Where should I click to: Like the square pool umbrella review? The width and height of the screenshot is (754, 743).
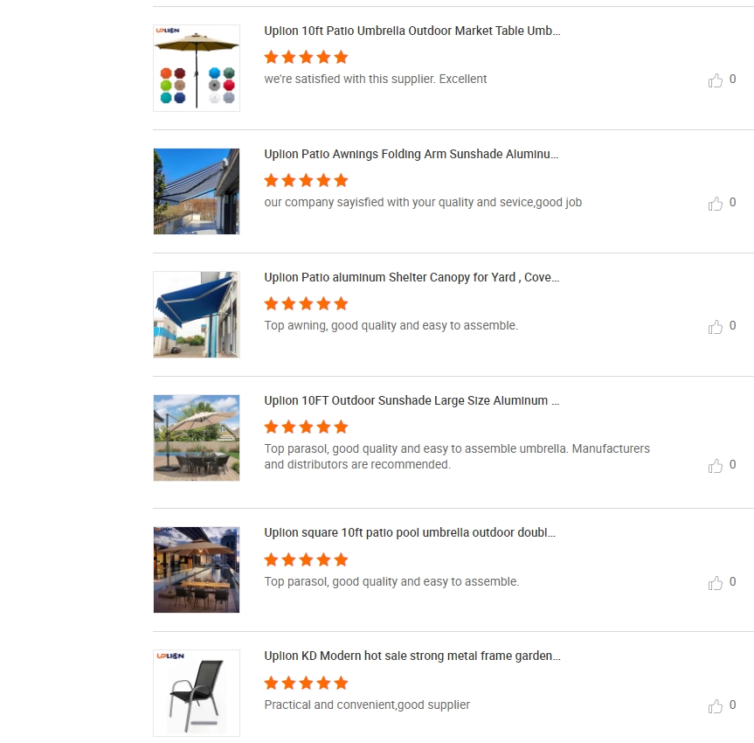(x=715, y=582)
